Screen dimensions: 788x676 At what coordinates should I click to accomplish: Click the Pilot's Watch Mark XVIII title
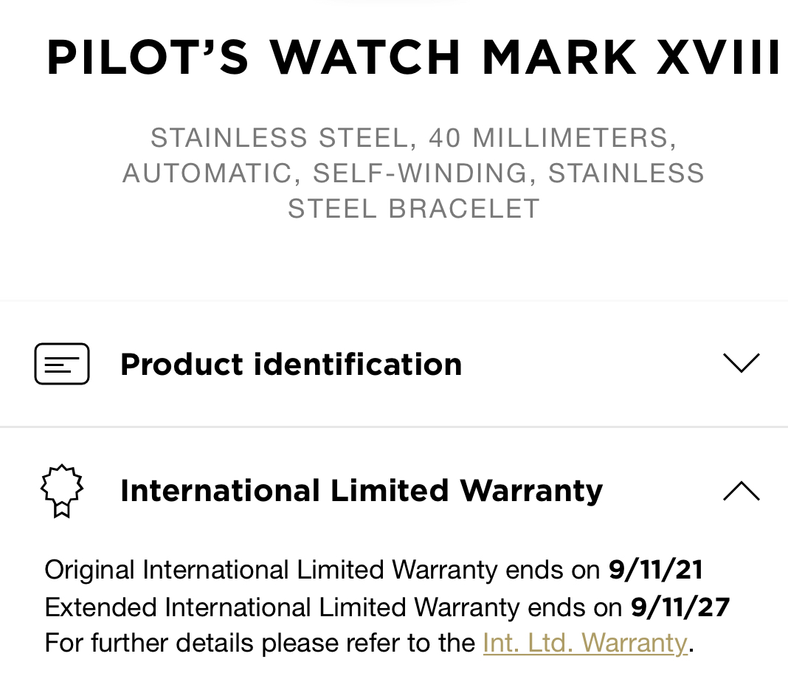413,58
